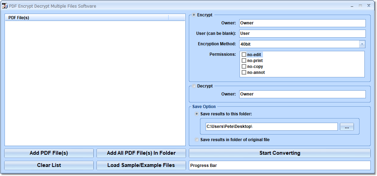The height and width of the screenshot is (176, 377).
Task: Focus the User password field
Action: click(302, 33)
